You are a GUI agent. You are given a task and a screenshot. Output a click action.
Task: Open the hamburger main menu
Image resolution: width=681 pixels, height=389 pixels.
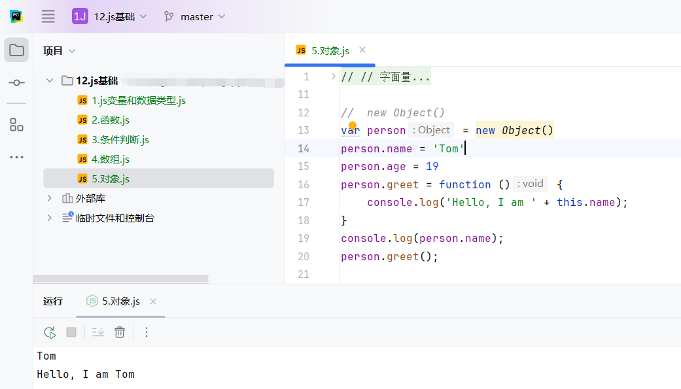(x=48, y=16)
